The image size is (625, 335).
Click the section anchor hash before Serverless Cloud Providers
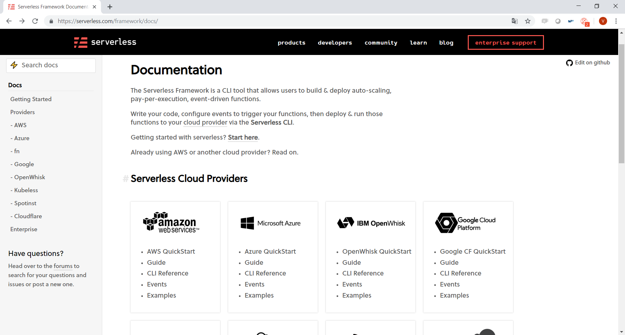pyautogui.click(x=125, y=179)
